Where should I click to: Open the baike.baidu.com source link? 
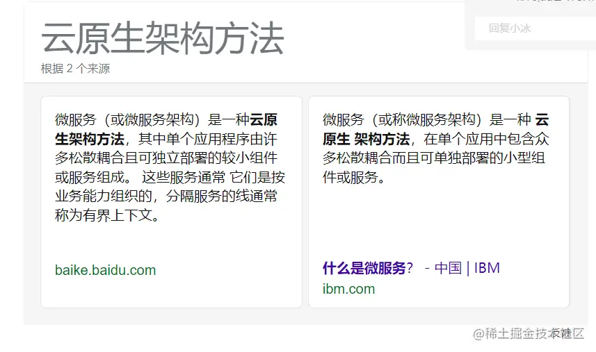point(105,270)
